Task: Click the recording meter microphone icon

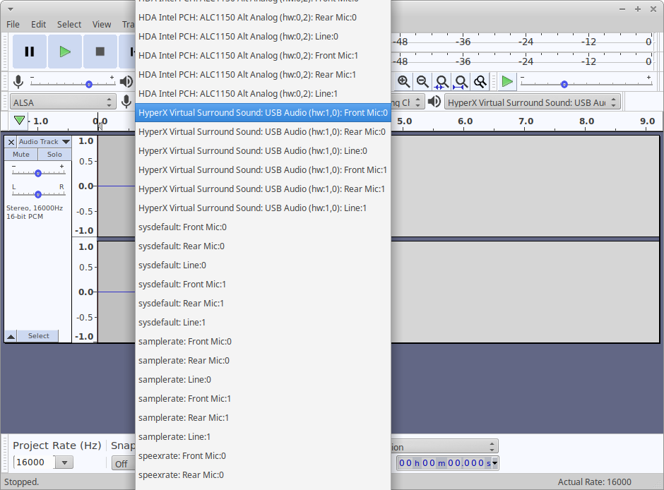Action: (18, 81)
